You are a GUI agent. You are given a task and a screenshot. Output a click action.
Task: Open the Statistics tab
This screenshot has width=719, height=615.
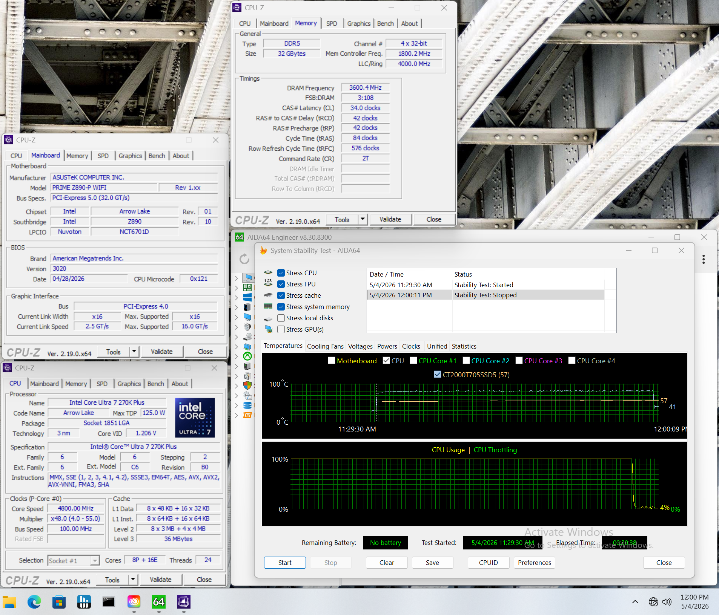tap(464, 346)
